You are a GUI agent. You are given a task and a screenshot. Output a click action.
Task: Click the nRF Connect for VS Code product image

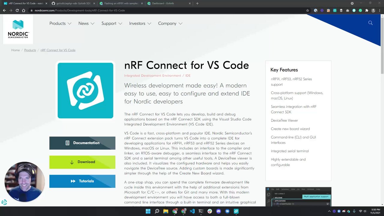pyautogui.click(x=85, y=90)
